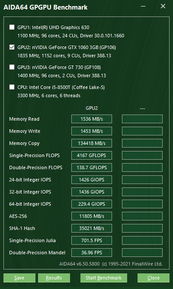Click the Memory Copy 134418 MB/s value
Viewport: 173px width, 289px height.
[92, 143]
